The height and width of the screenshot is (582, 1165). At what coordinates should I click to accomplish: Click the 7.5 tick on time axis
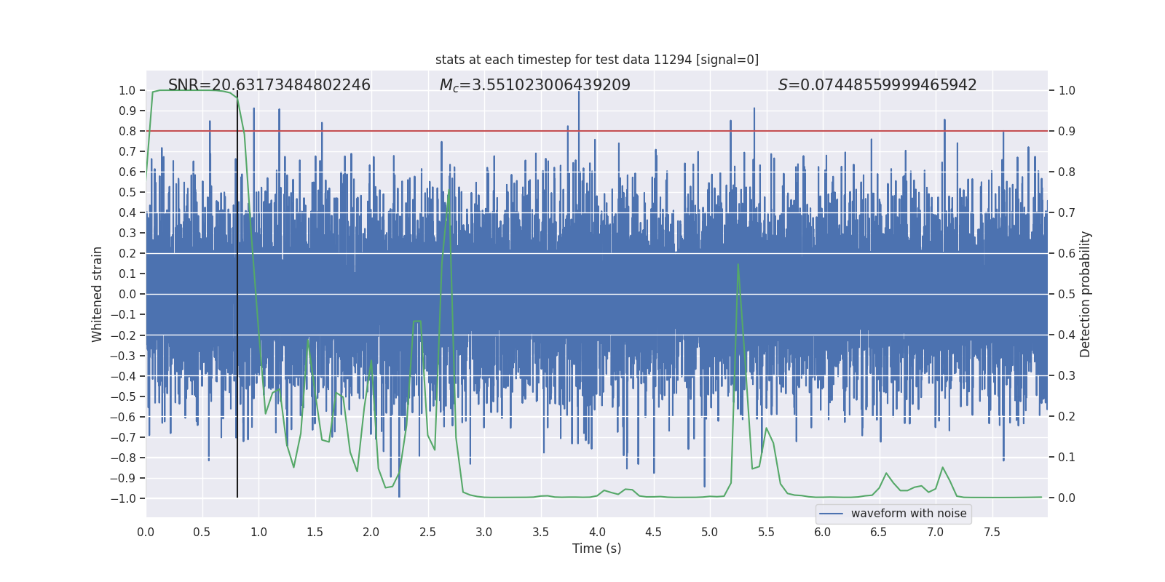click(992, 532)
